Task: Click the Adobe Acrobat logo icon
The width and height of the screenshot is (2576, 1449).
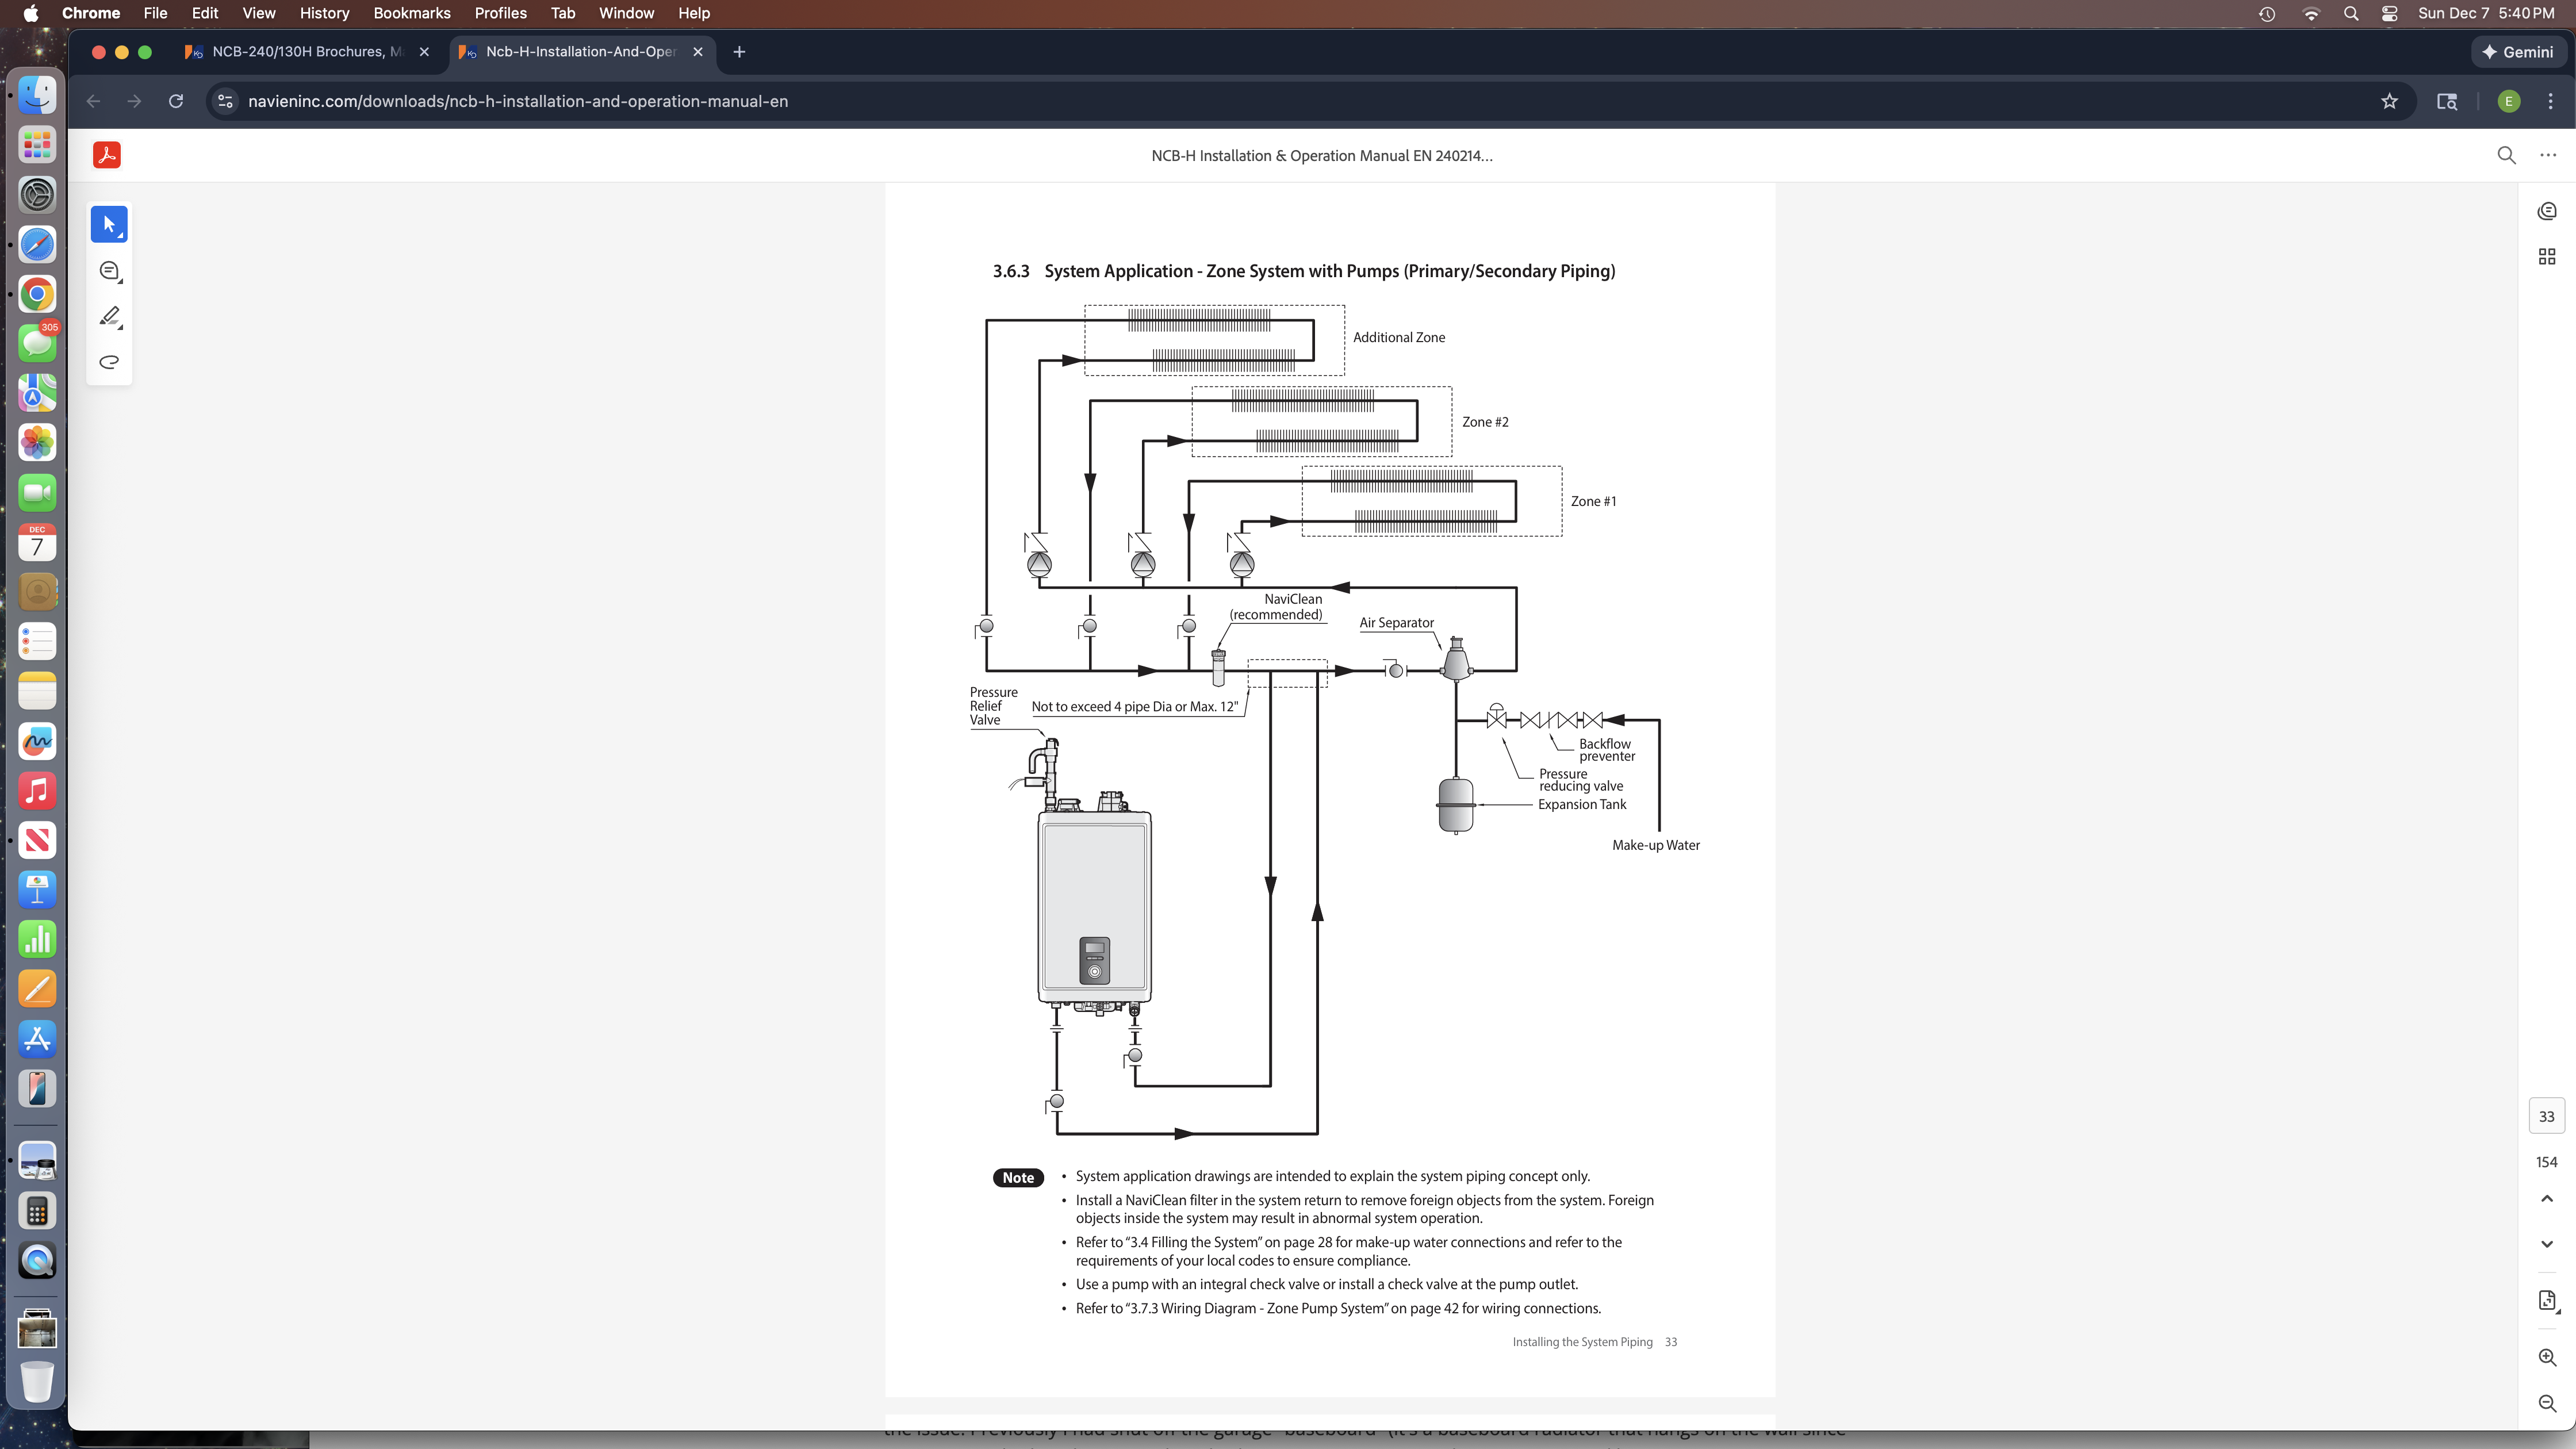Action: click(x=107, y=155)
